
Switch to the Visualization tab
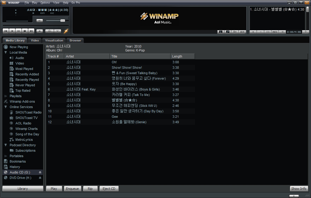[x=54, y=40]
